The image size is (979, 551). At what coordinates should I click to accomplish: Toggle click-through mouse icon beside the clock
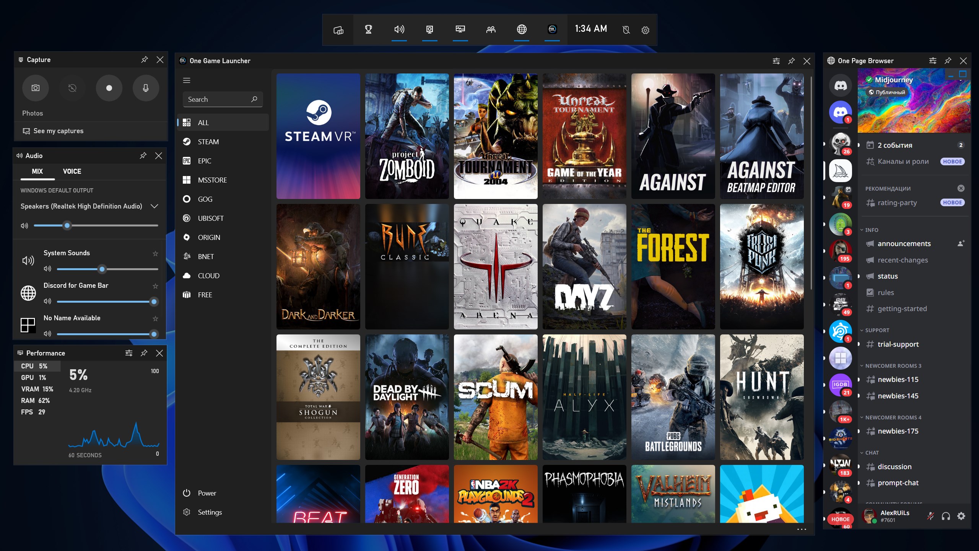pos(626,30)
